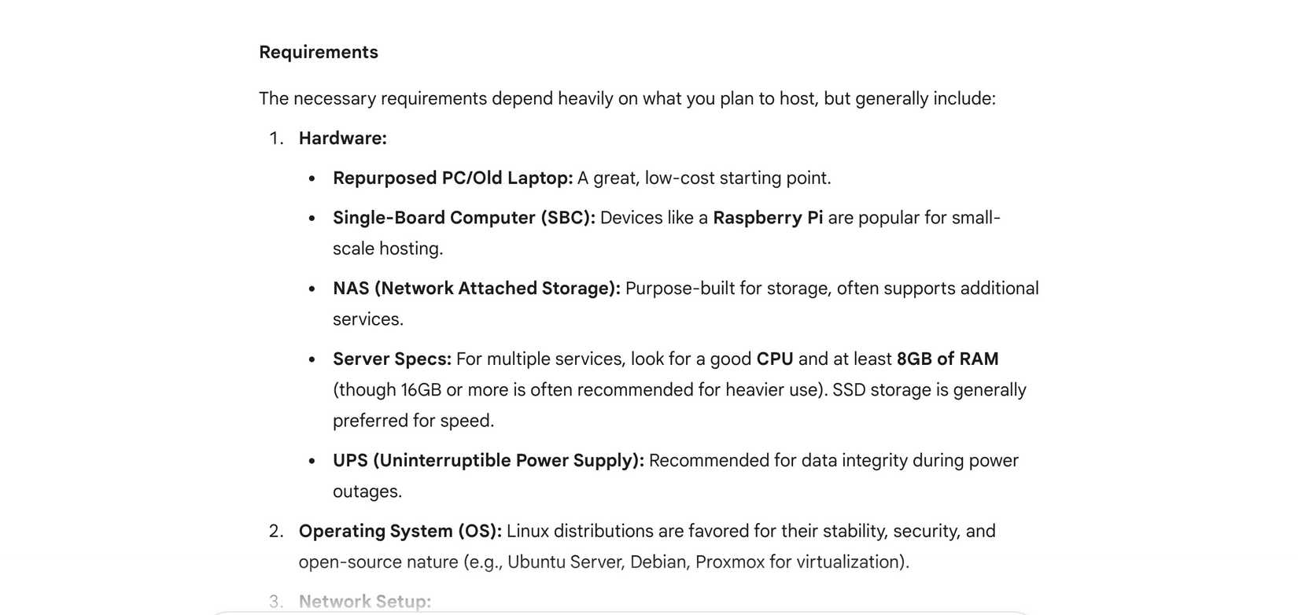Click the Operating System (OS) label

point(400,532)
